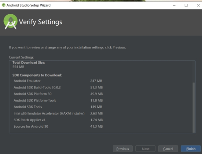
Task: Click the 149 MB size value
Action: tap(96, 107)
